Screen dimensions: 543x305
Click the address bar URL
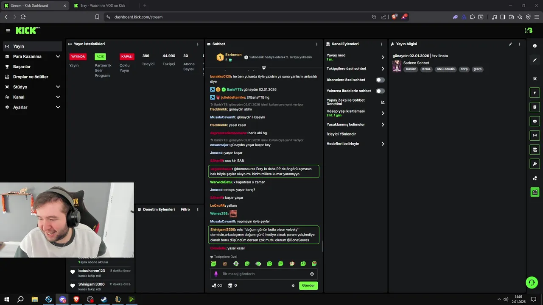click(138, 17)
